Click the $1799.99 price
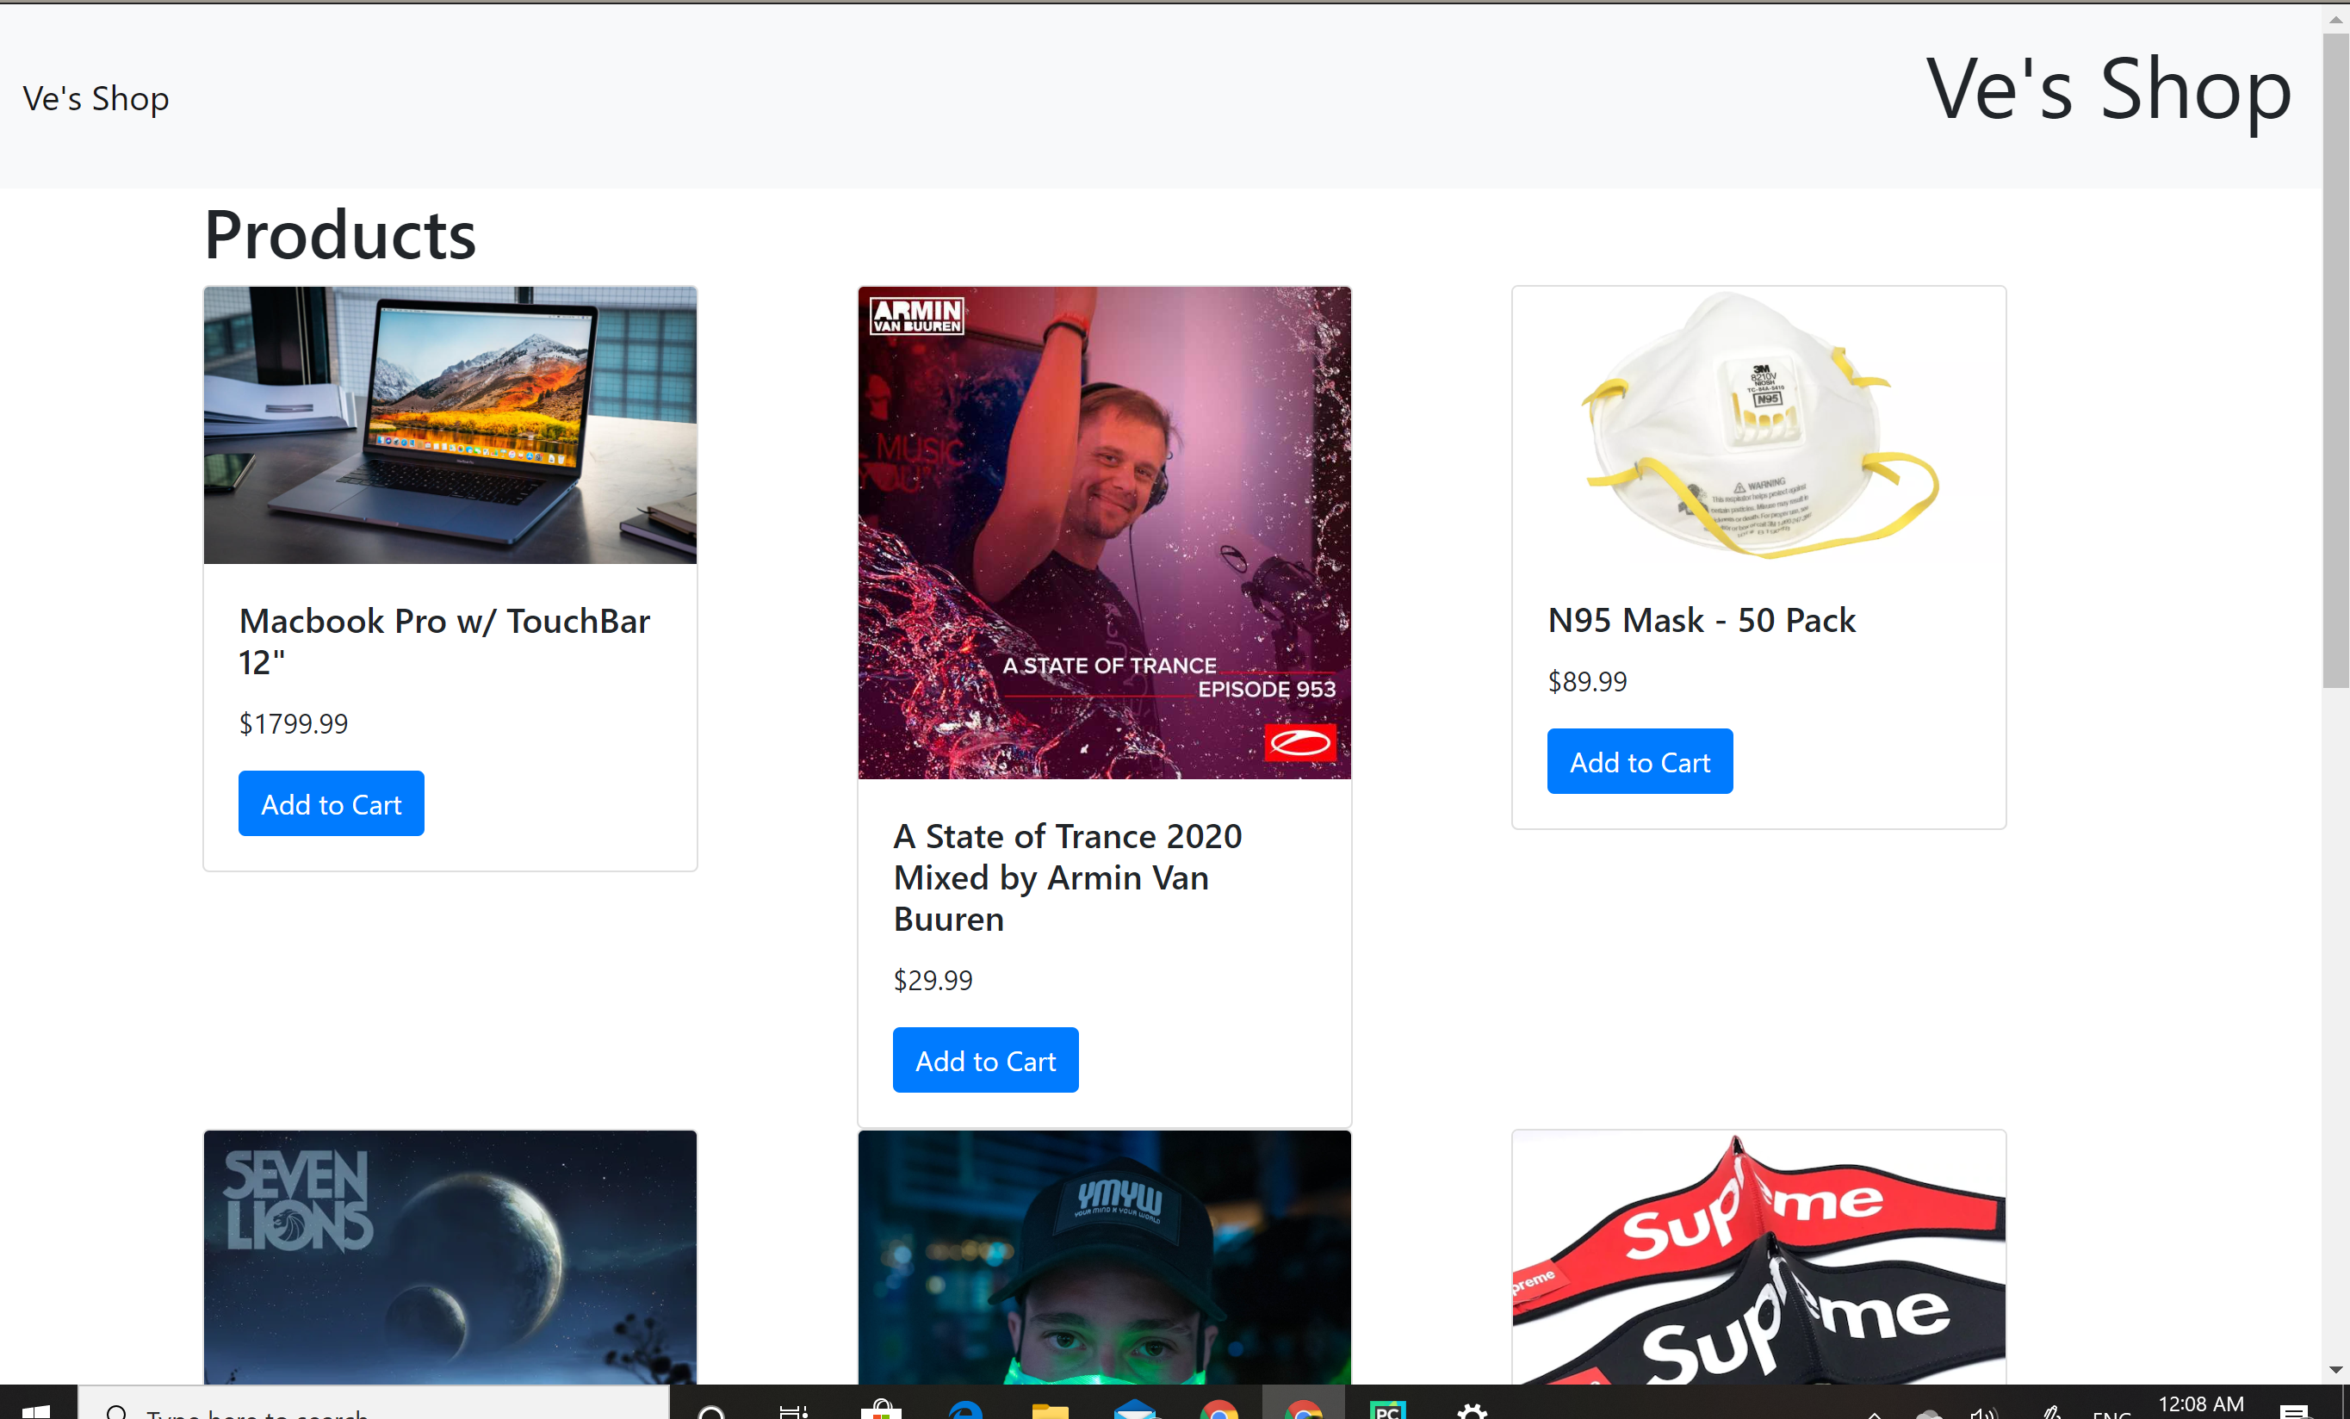This screenshot has height=1419, width=2350. point(293,724)
